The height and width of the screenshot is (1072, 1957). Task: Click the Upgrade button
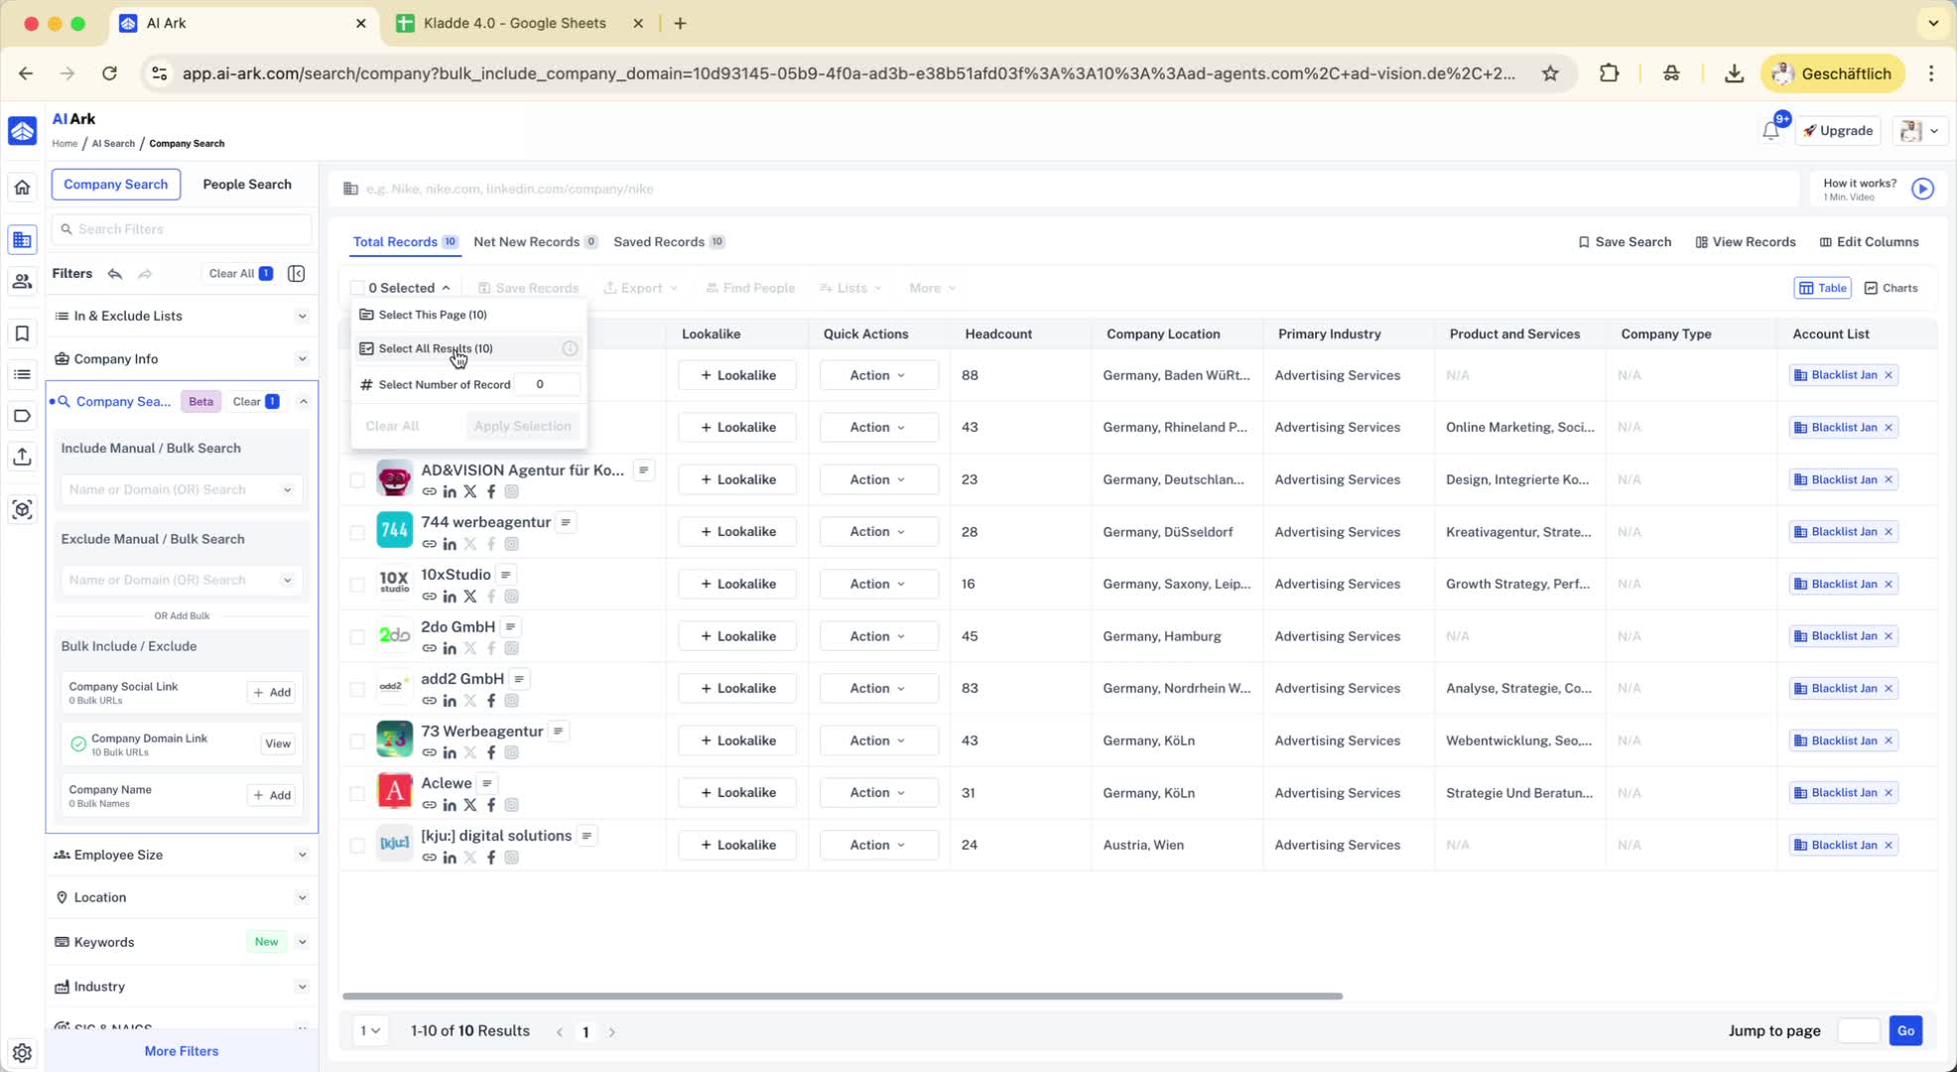point(1838,131)
